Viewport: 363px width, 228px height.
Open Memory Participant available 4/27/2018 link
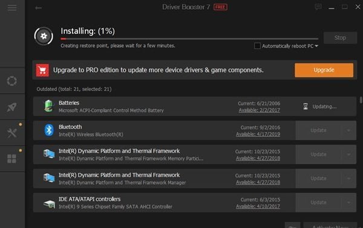point(258,158)
